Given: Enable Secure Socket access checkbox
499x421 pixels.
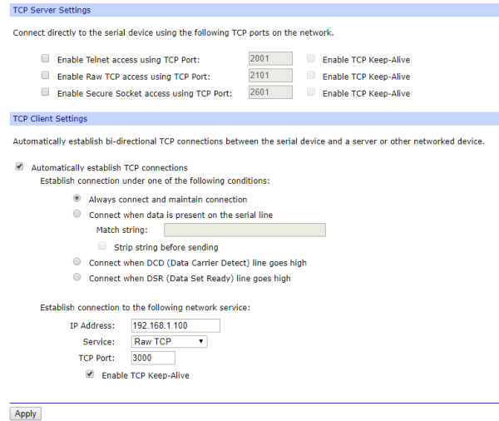Looking at the screenshot, I should (45, 92).
